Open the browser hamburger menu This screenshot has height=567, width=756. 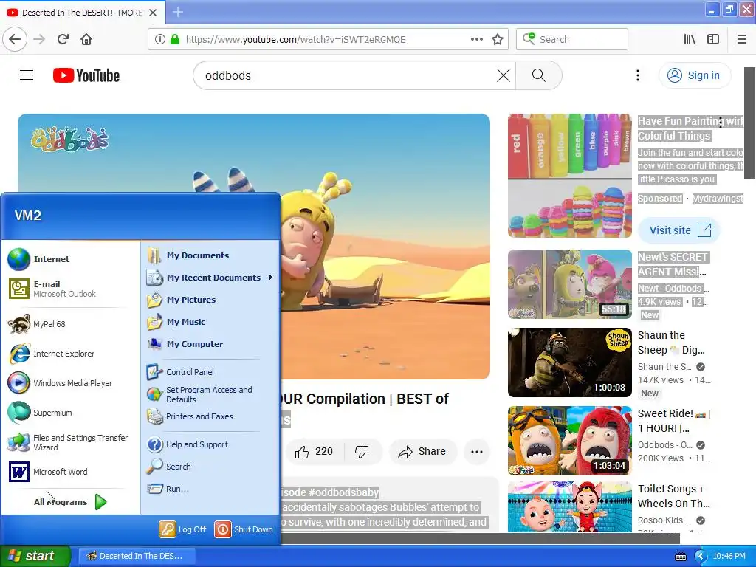pos(741,40)
